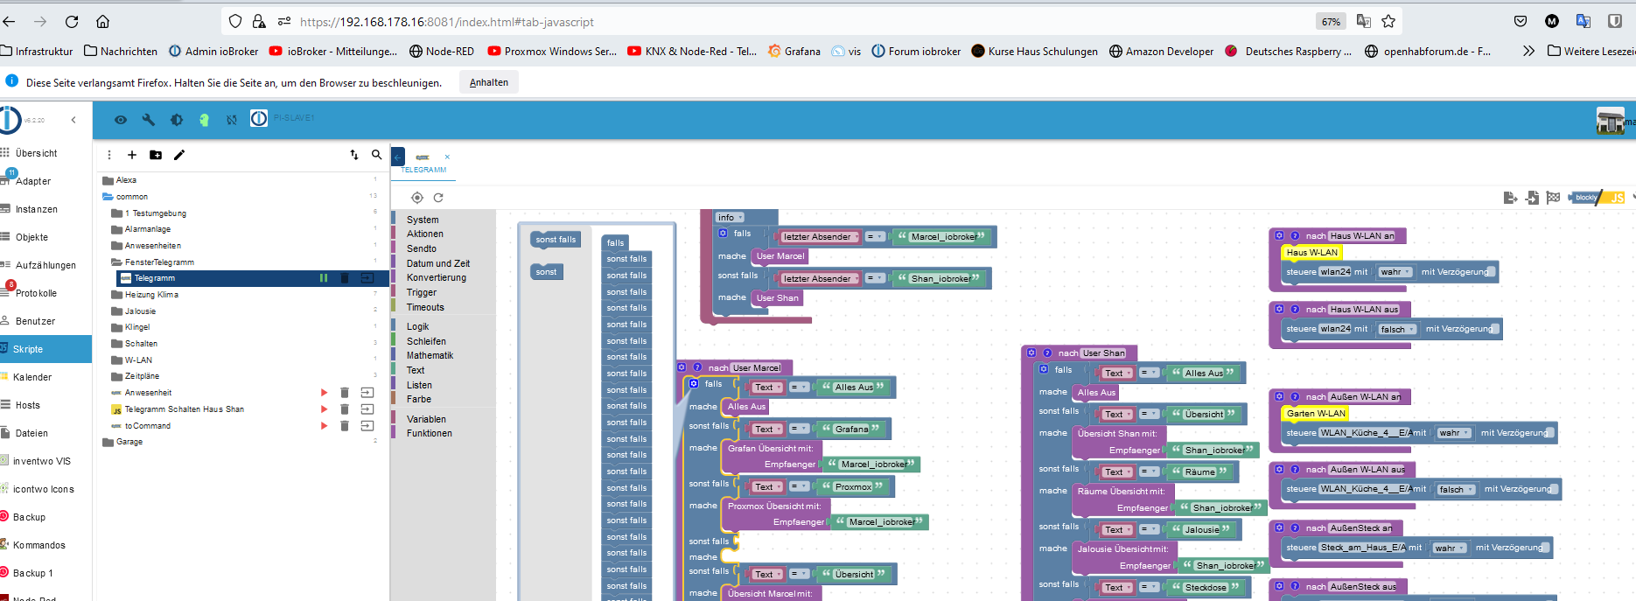Viewport: 1636px width, 601px height.
Task: Pause the running Telegramm script
Action: point(324,278)
